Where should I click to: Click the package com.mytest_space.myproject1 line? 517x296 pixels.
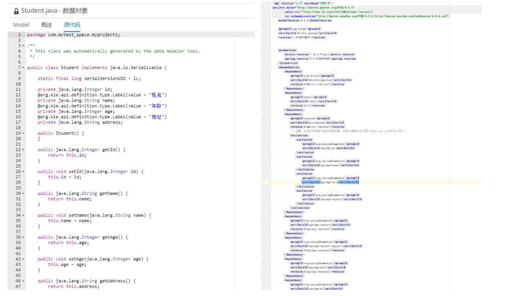tap(73, 35)
